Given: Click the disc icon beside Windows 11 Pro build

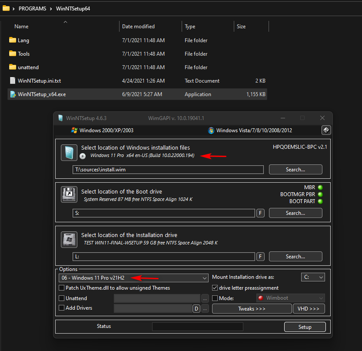Looking at the screenshot, I should click(83, 156).
